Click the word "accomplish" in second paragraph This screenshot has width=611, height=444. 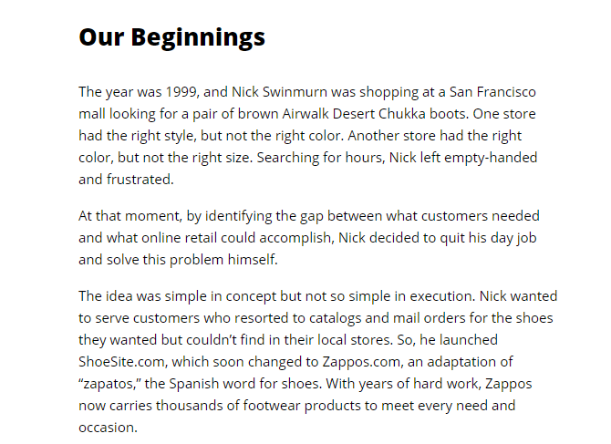click(x=295, y=238)
